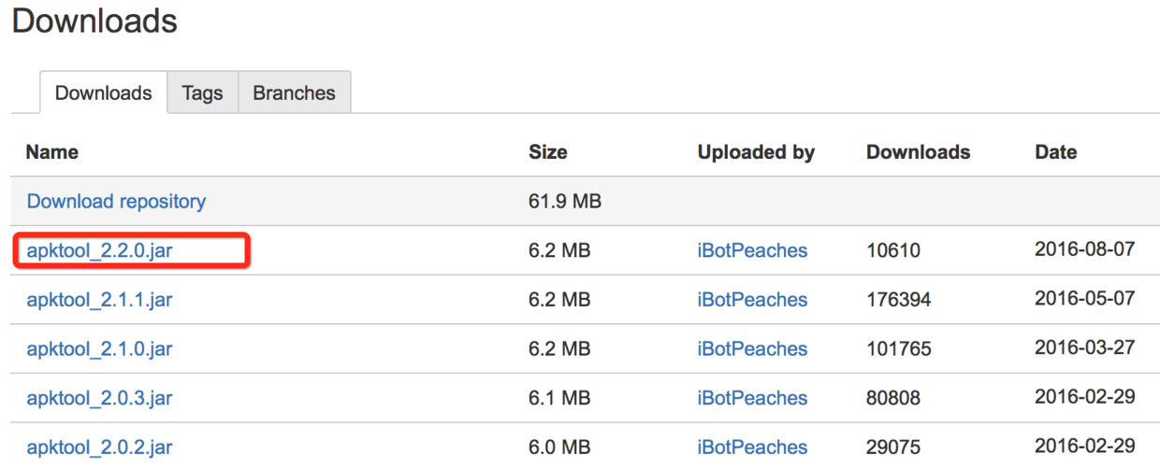Open iBotPeaches profile in 2.1.0 row
1160x468 pixels.
752,349
